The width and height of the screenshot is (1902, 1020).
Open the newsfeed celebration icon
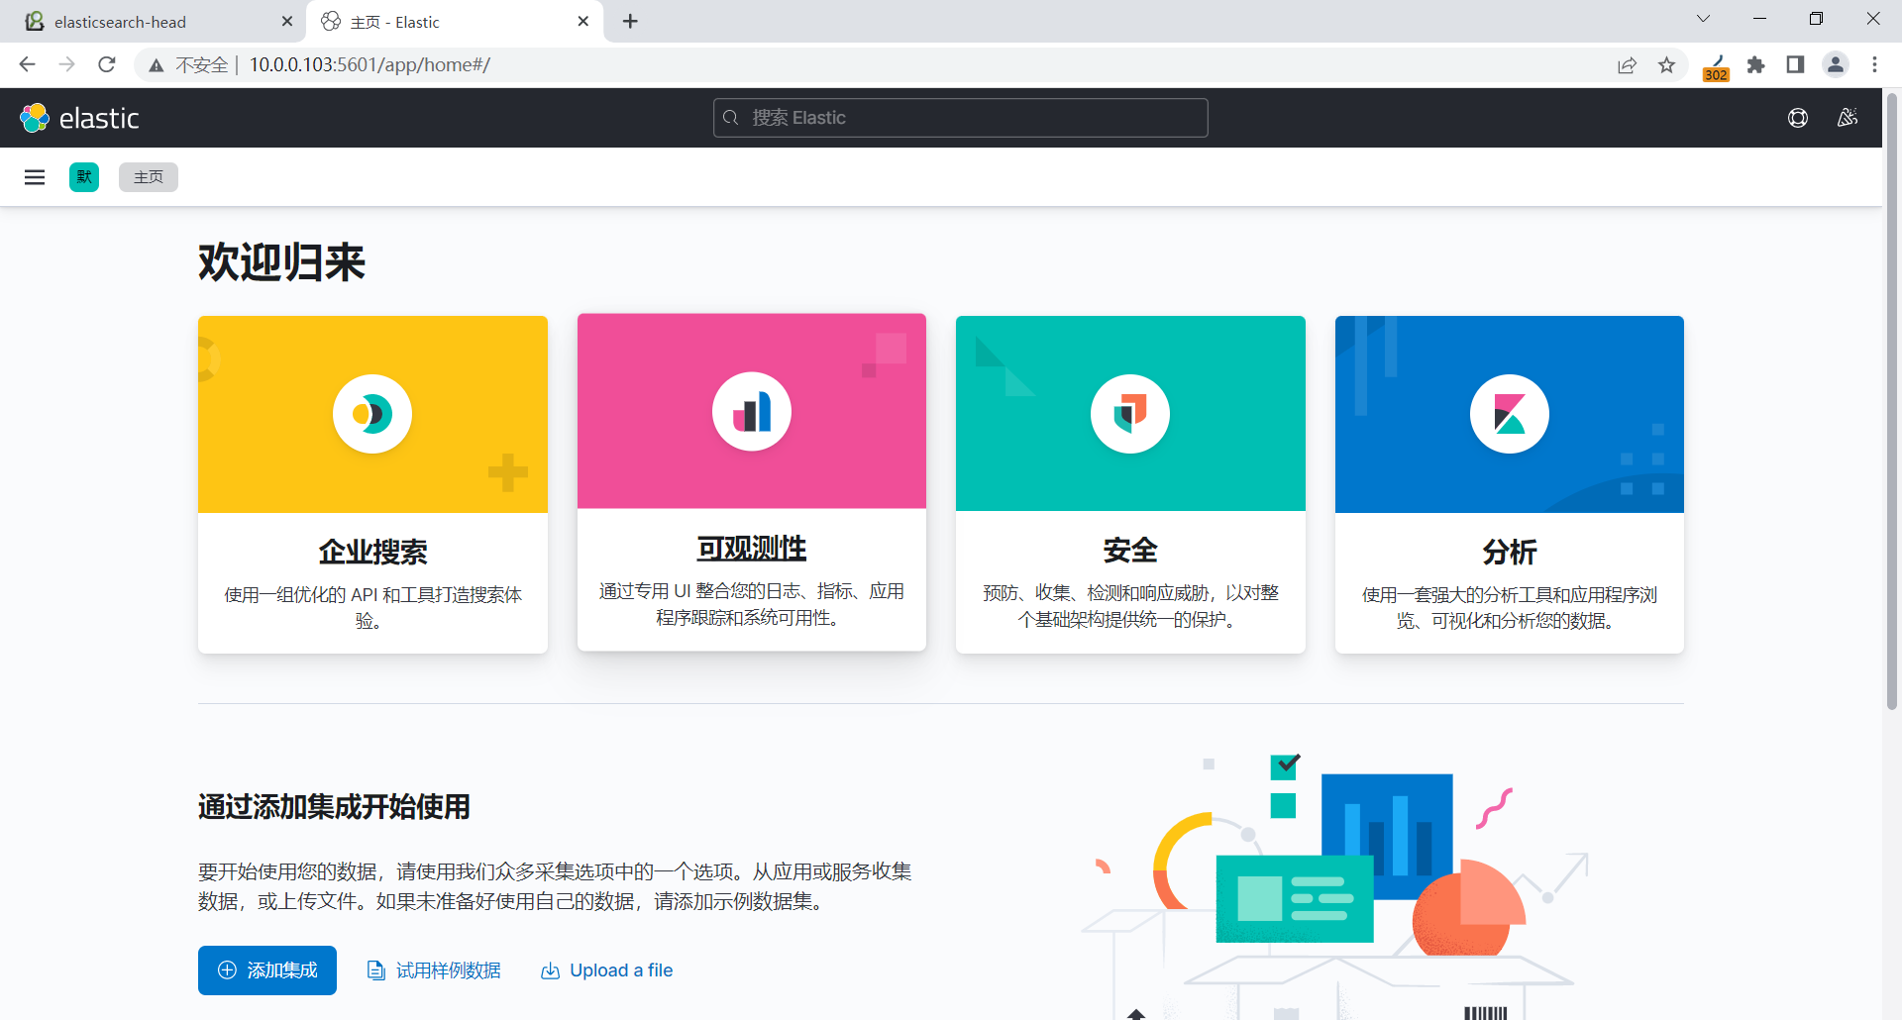tap(1848, 118)
